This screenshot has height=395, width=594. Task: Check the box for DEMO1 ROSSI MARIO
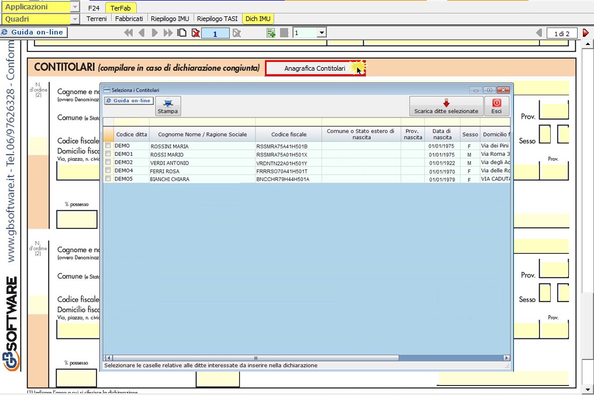108,154
